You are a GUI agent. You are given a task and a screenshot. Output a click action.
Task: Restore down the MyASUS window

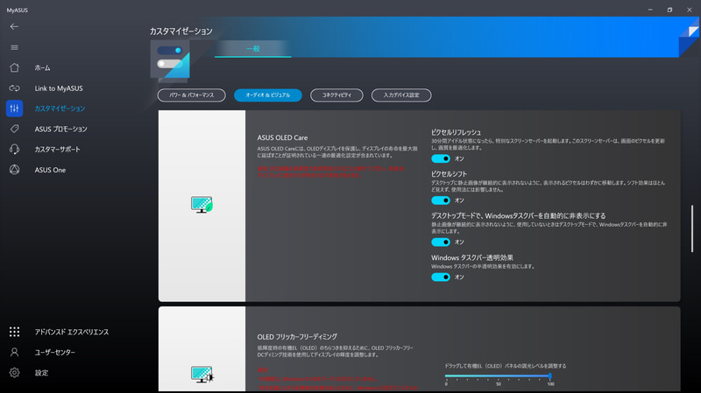tap(669, 10)
